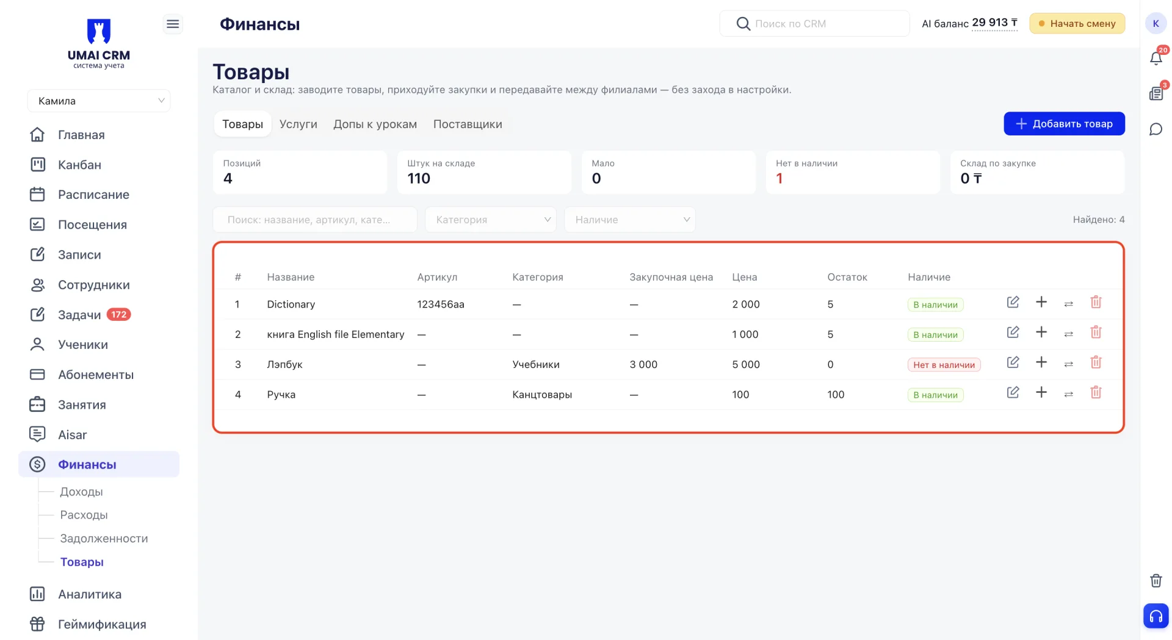Add stock to книга English file Elementary
This screenshot has height=640, width=1172.
click(1041, 332)
